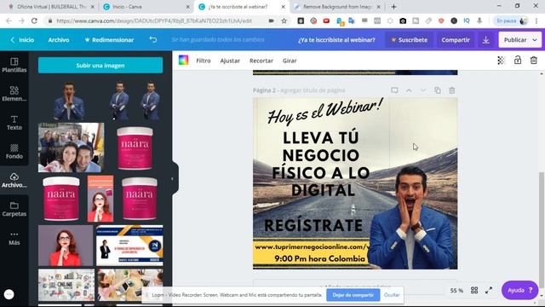Collapse the side panel arrow handle
This screenshot has width=545, height=307.
point(172,179)
